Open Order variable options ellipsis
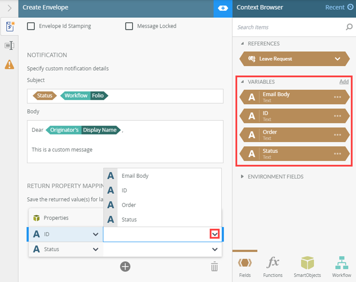Viewport: 356px width, 282px height. click(x=337, y=135)
